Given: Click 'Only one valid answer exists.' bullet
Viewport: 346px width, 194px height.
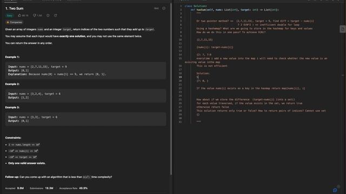Looking at the screenshot, I should 26,163.
